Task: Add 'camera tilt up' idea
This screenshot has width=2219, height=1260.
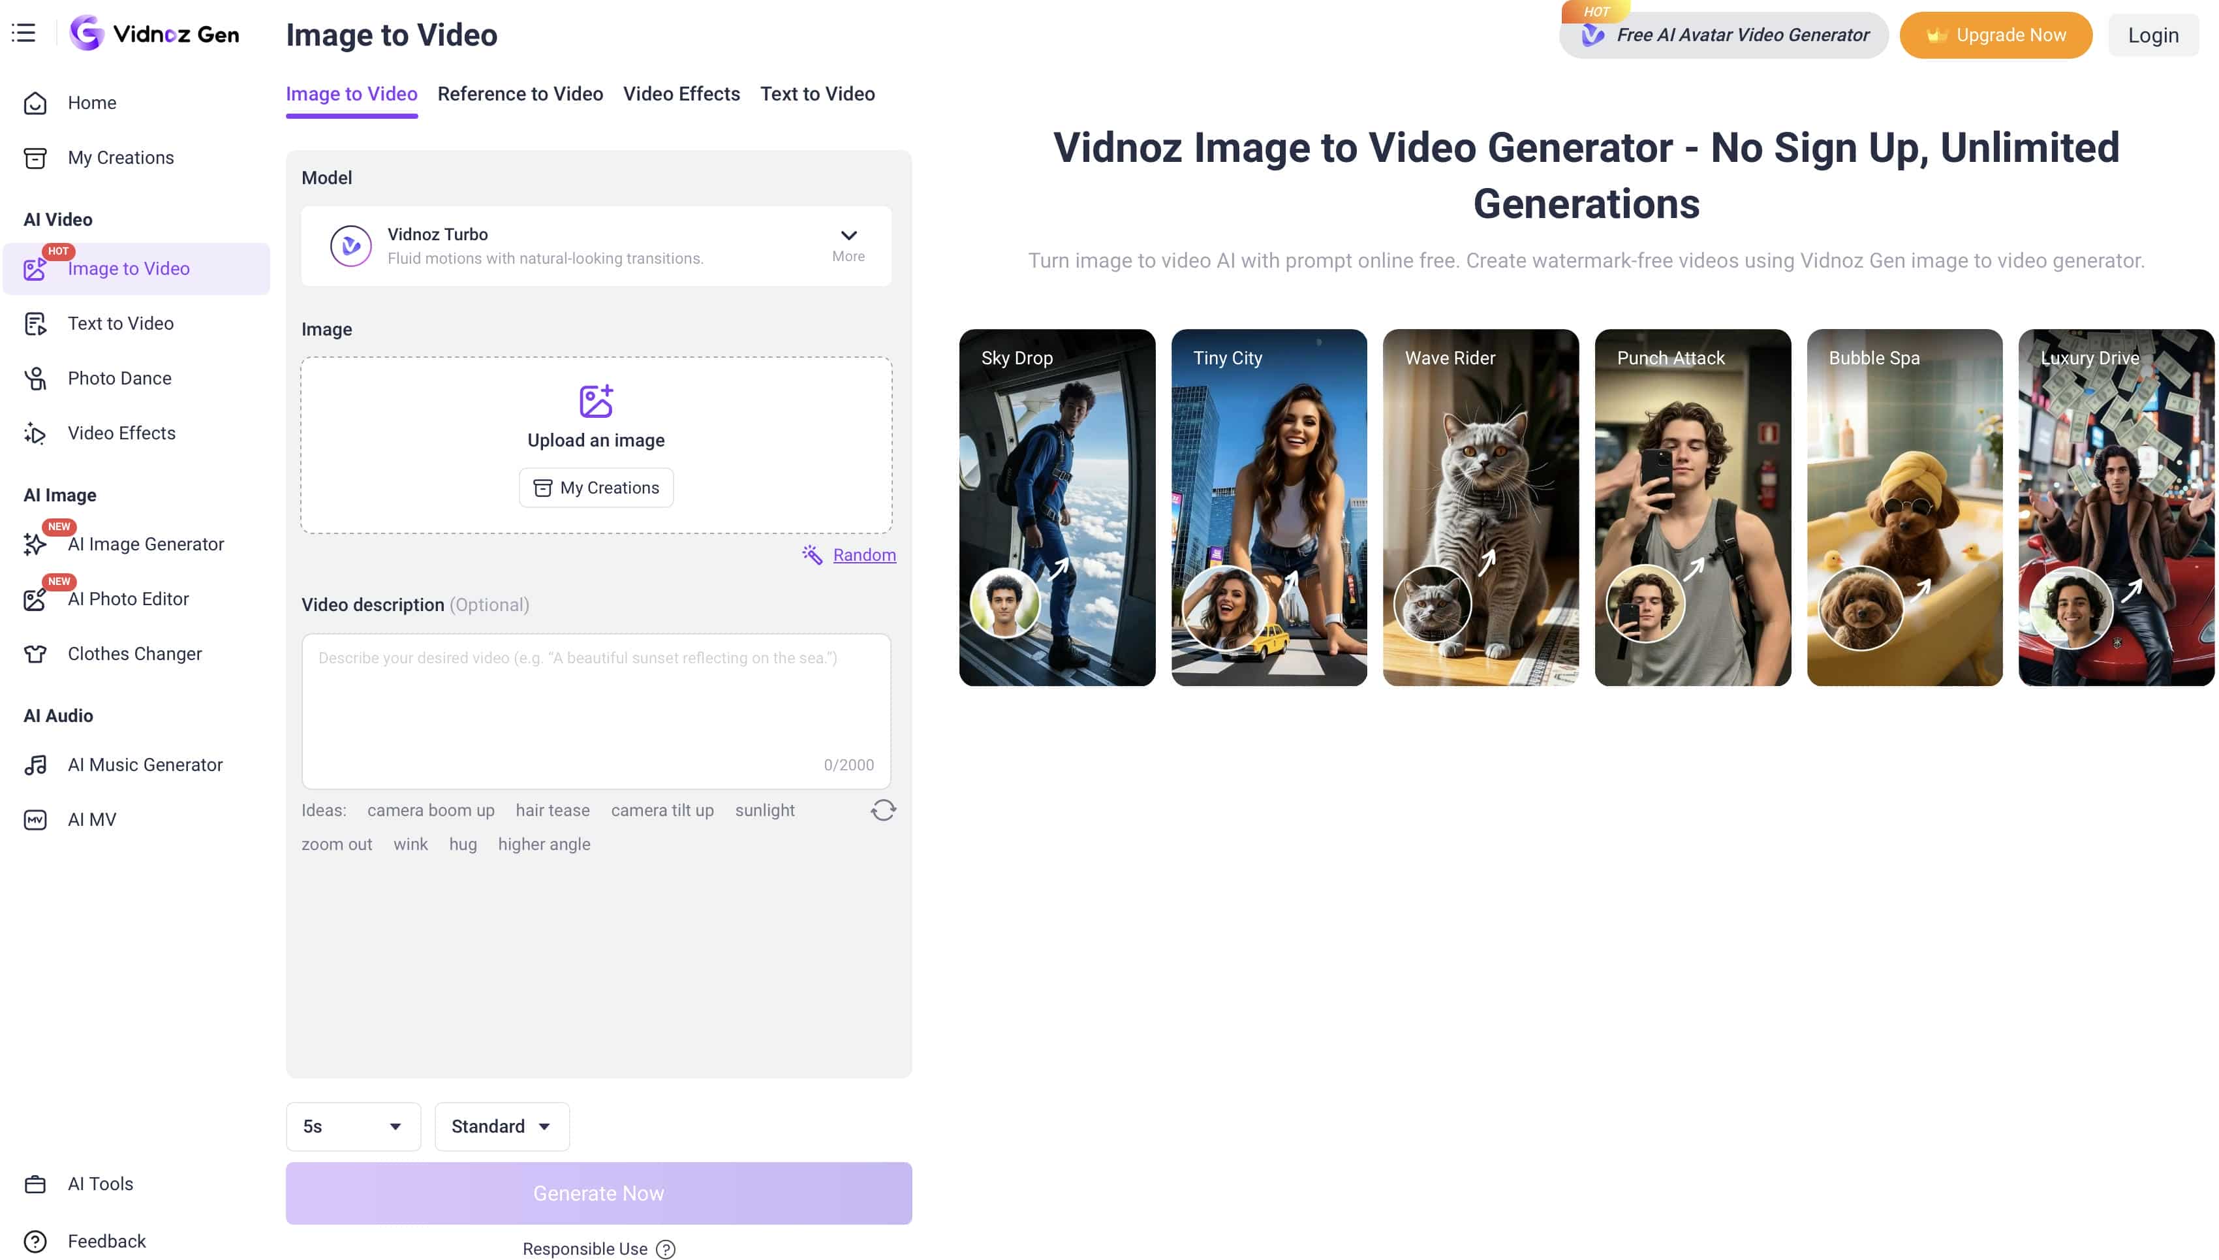Action: (x=662, y=810)
